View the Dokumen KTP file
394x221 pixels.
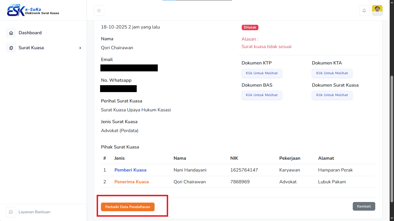(262, 73)
